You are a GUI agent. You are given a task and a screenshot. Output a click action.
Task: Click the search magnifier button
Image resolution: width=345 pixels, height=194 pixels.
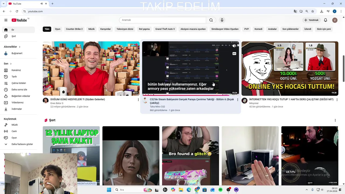point(211,20)
